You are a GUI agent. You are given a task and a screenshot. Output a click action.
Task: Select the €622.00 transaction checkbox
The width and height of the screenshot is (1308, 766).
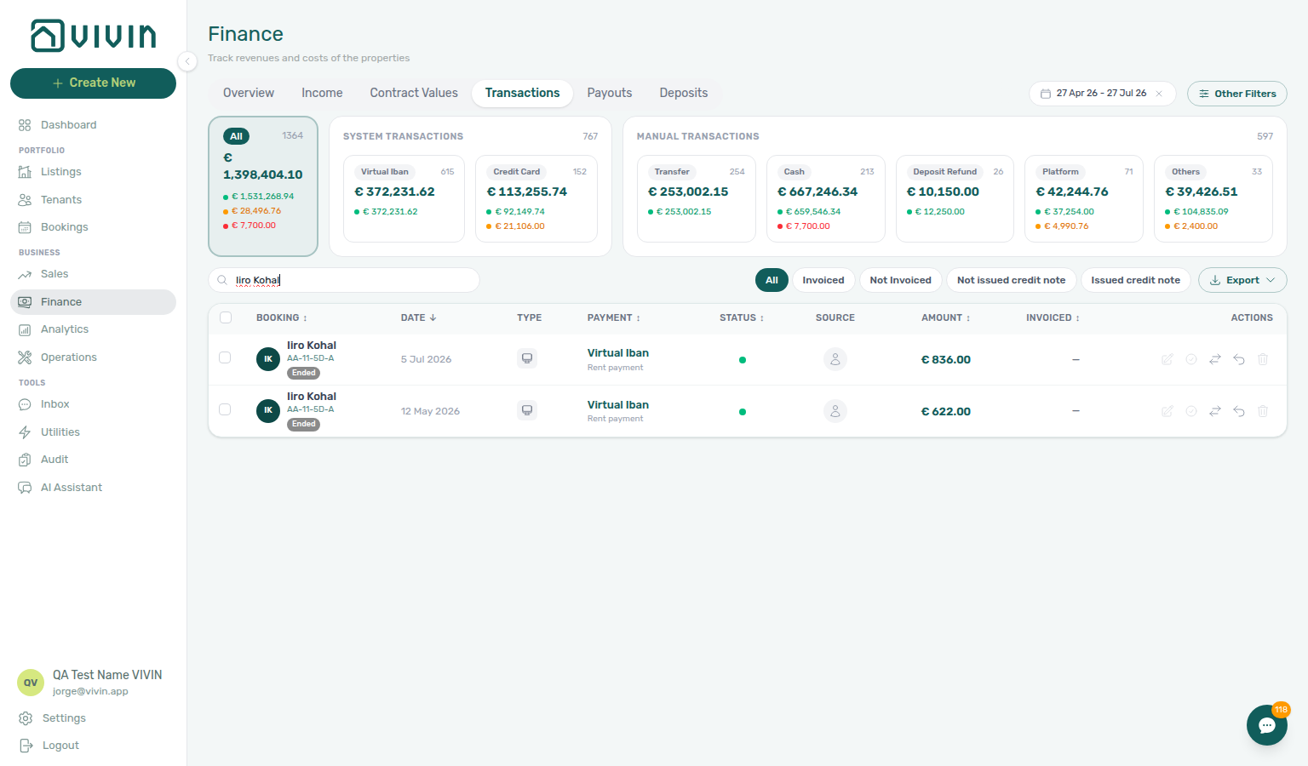pos(225,409)
